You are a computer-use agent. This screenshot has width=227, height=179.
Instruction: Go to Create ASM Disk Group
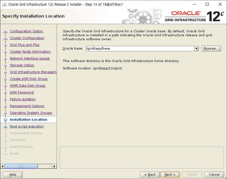(29, 79)
